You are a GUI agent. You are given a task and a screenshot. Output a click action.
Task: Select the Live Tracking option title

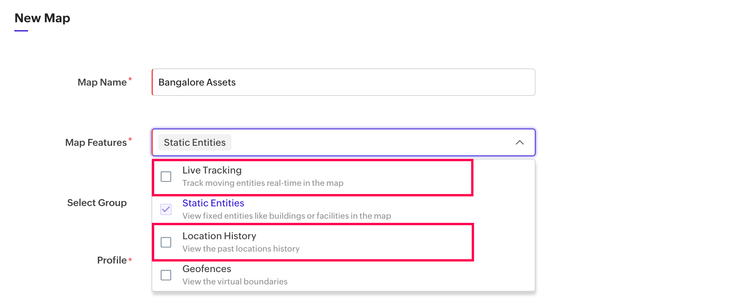tap(212, 170)
